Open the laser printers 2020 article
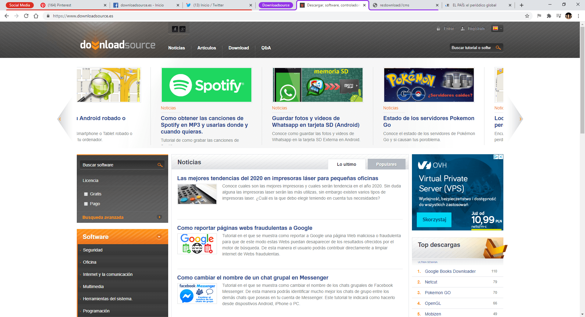Image resolution: width=585 pixels, height=317 pixels. pos(278,178)
